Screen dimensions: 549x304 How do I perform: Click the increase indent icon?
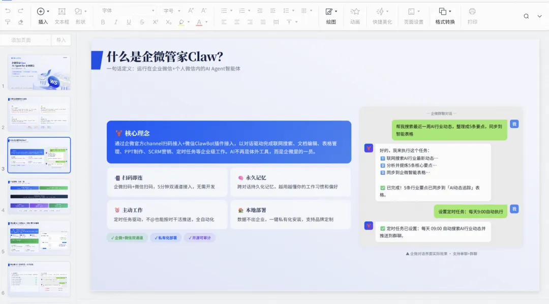(273, 11)
